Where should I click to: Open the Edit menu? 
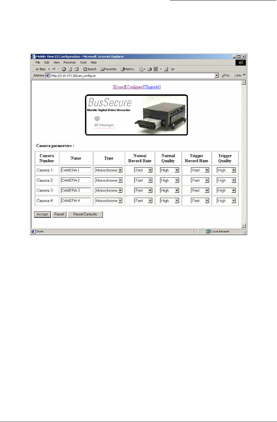[x=47, y=62]
